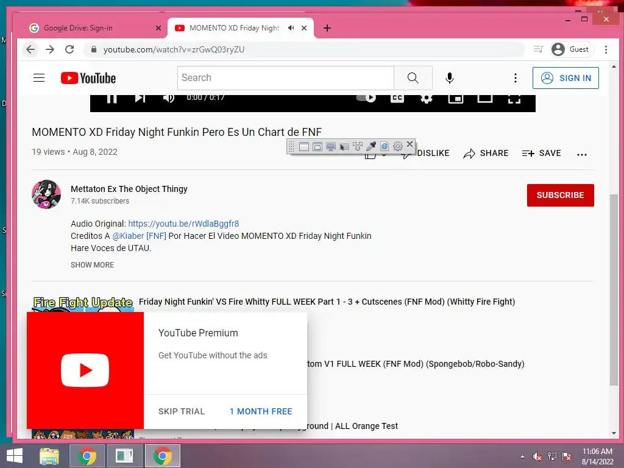624x468 pixels.
Task: Close the floating capture toolbar
Action: (409, 144)
